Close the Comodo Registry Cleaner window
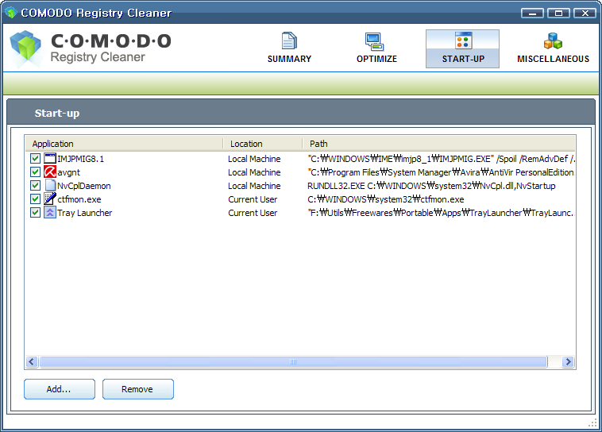Viewport: 602px width, 432px height. pyautogui.click(x=585, y=13)
